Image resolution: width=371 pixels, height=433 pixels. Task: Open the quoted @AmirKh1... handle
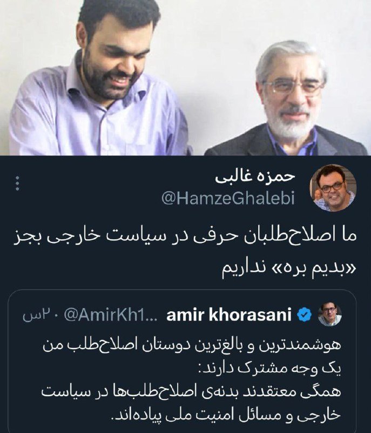click(111, 315)
